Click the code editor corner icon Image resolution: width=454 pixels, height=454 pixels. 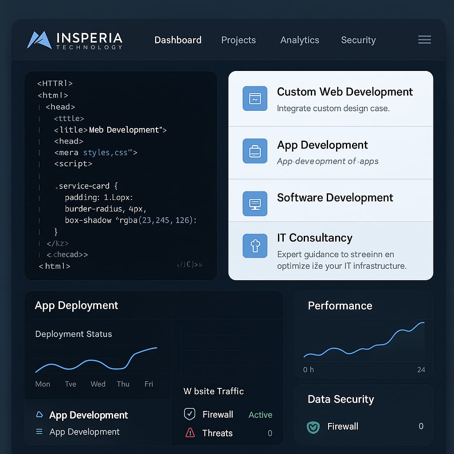190,264
